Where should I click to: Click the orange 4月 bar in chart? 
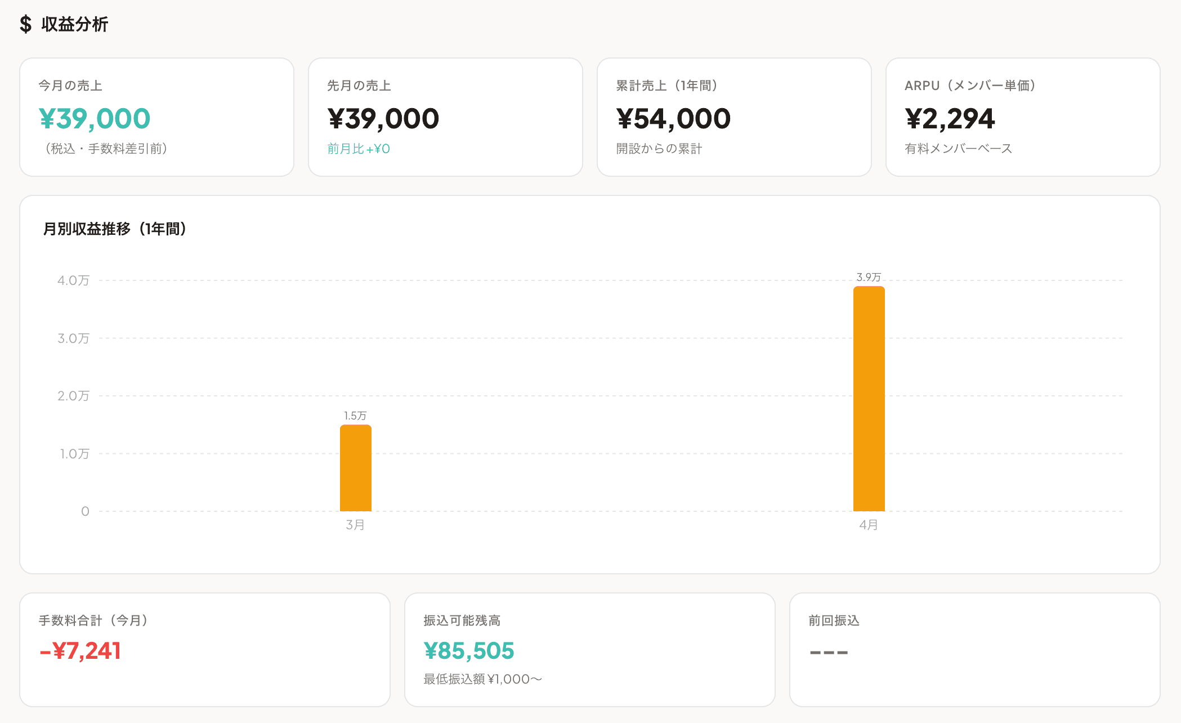[869, 399]
